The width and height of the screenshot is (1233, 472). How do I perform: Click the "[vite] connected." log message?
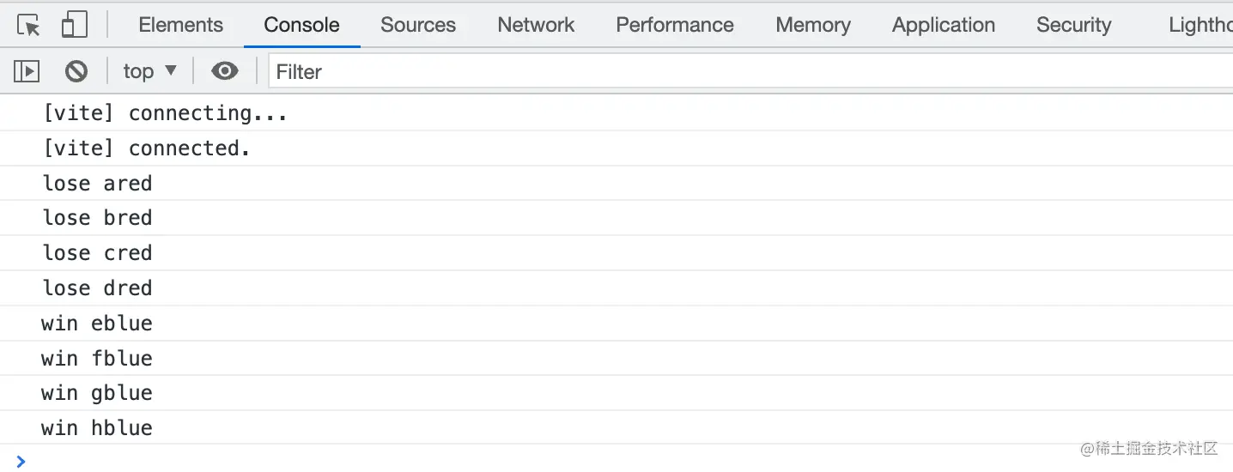(147, 148)
